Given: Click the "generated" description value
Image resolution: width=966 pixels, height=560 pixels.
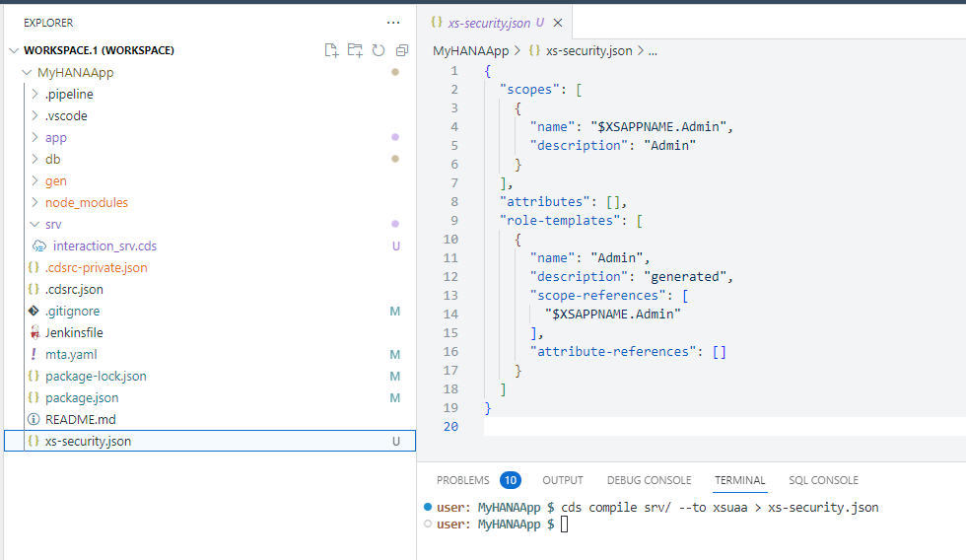Looking at the screenshot, I should tap(684, 277).
